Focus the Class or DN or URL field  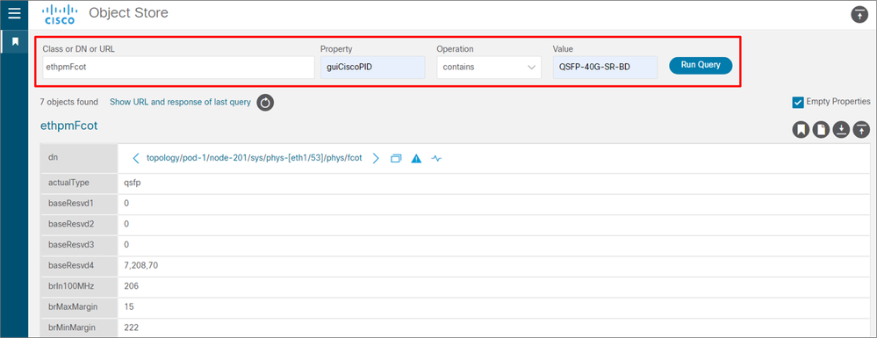click(178, 67)
